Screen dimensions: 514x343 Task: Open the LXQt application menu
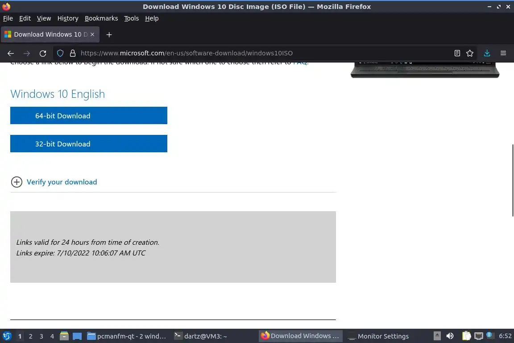coord(7,336)
